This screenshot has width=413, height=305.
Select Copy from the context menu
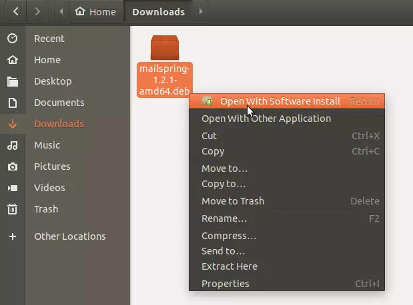tap(287, 151)
